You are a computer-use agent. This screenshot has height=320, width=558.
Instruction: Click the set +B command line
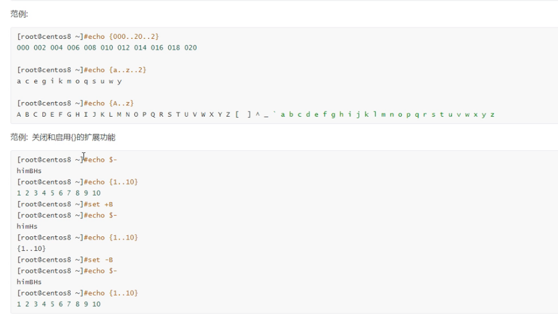coord(65,204)
